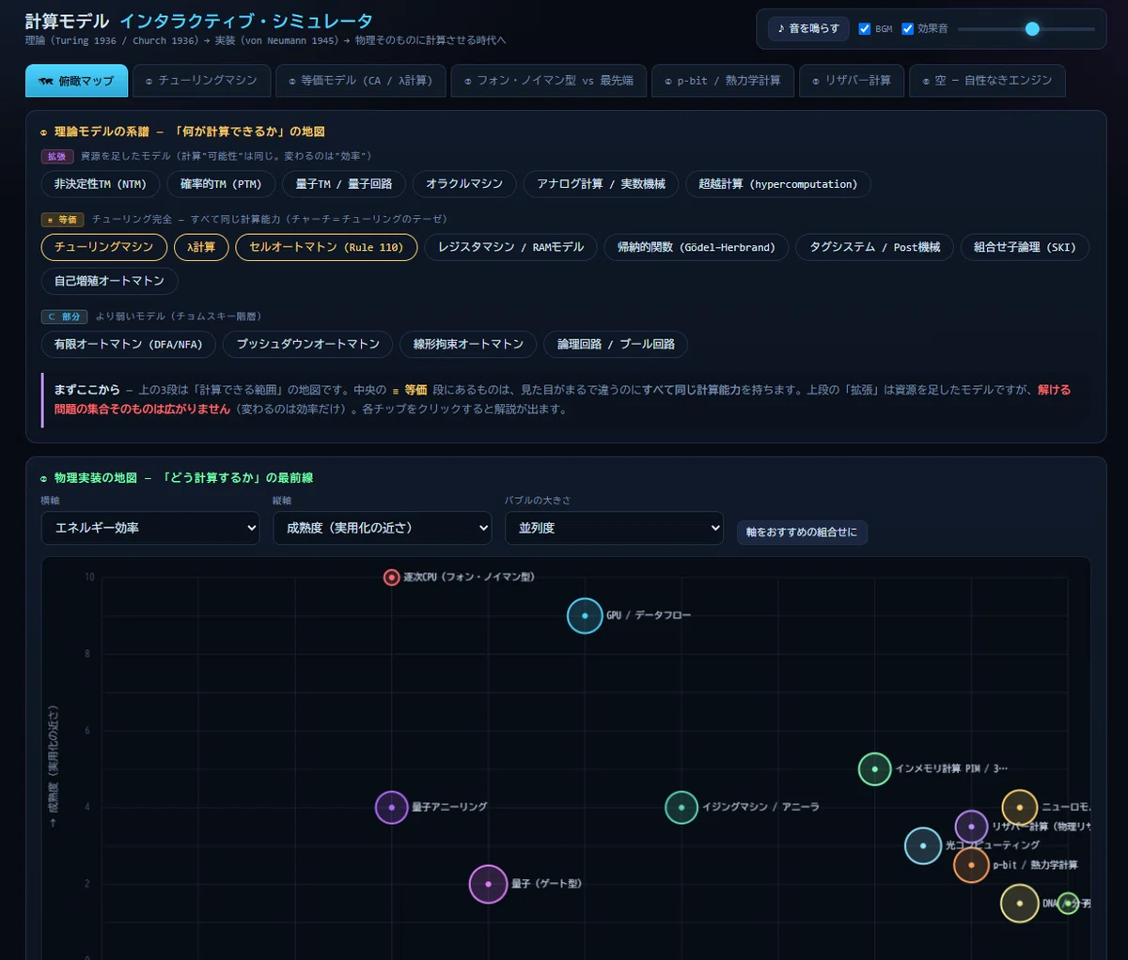Select the p-bit / 熱力学計算 orange bubble

(x=971, y=865)
